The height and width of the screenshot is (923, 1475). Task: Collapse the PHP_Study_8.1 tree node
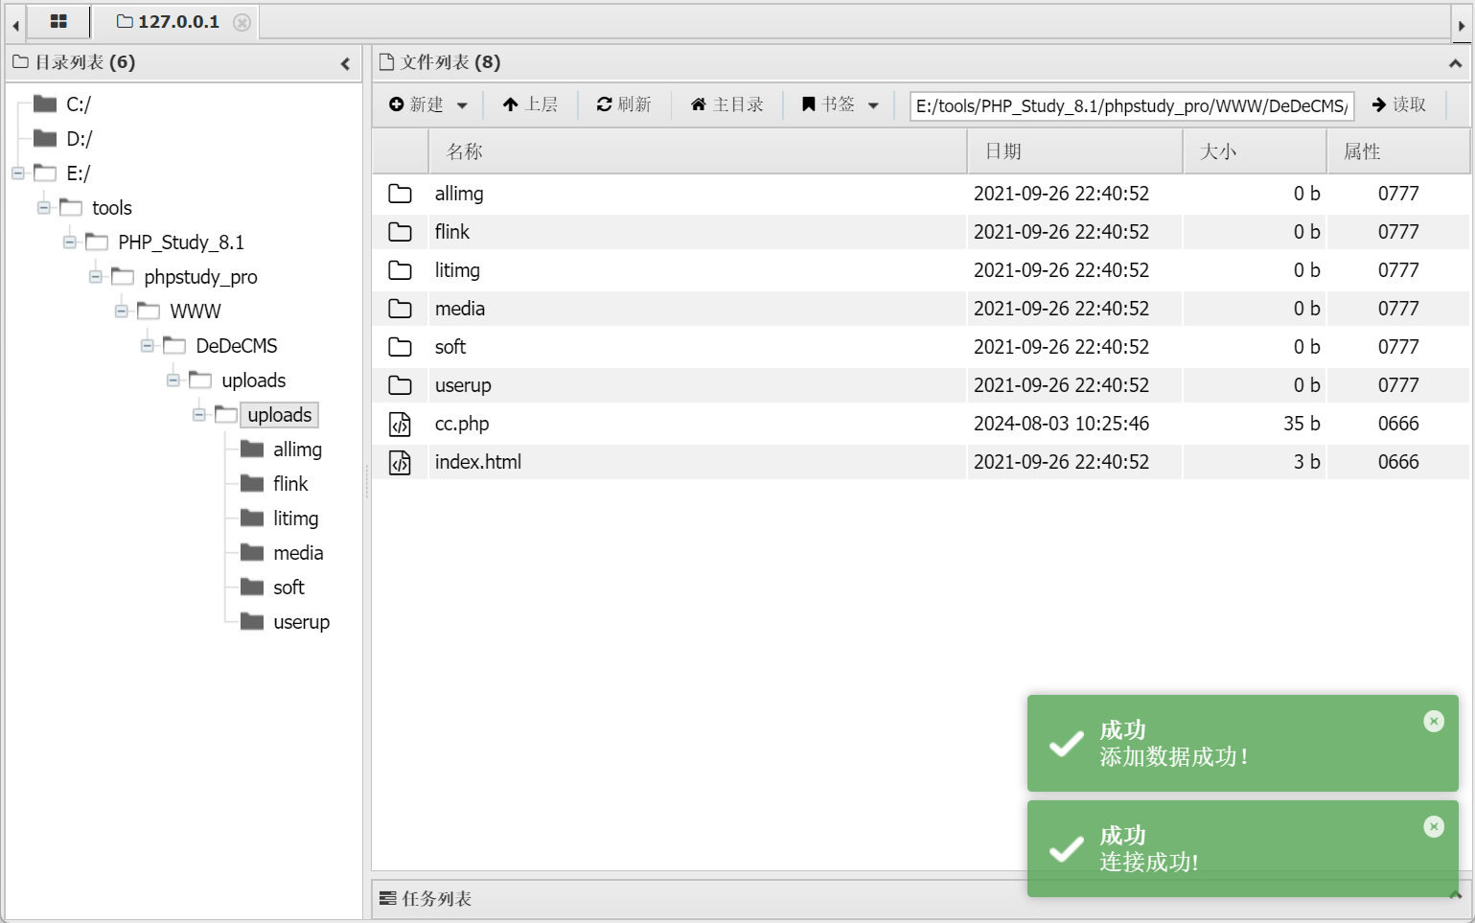point(70,242)
